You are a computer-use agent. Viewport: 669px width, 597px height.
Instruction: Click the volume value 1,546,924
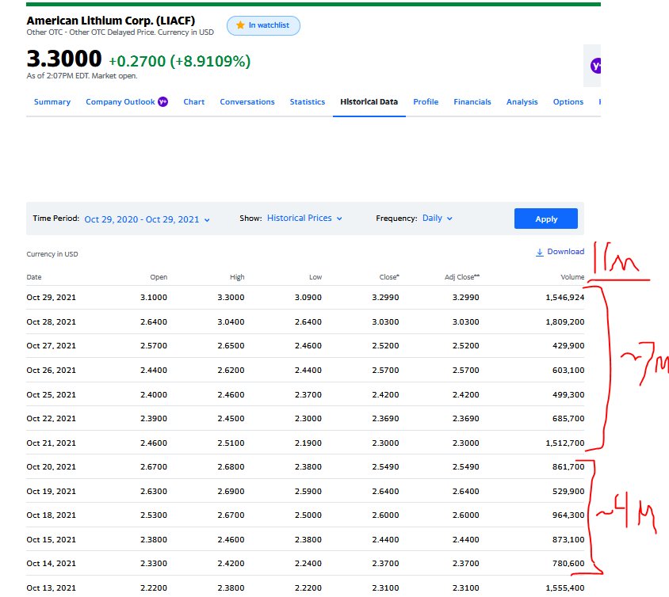point(565,298)
